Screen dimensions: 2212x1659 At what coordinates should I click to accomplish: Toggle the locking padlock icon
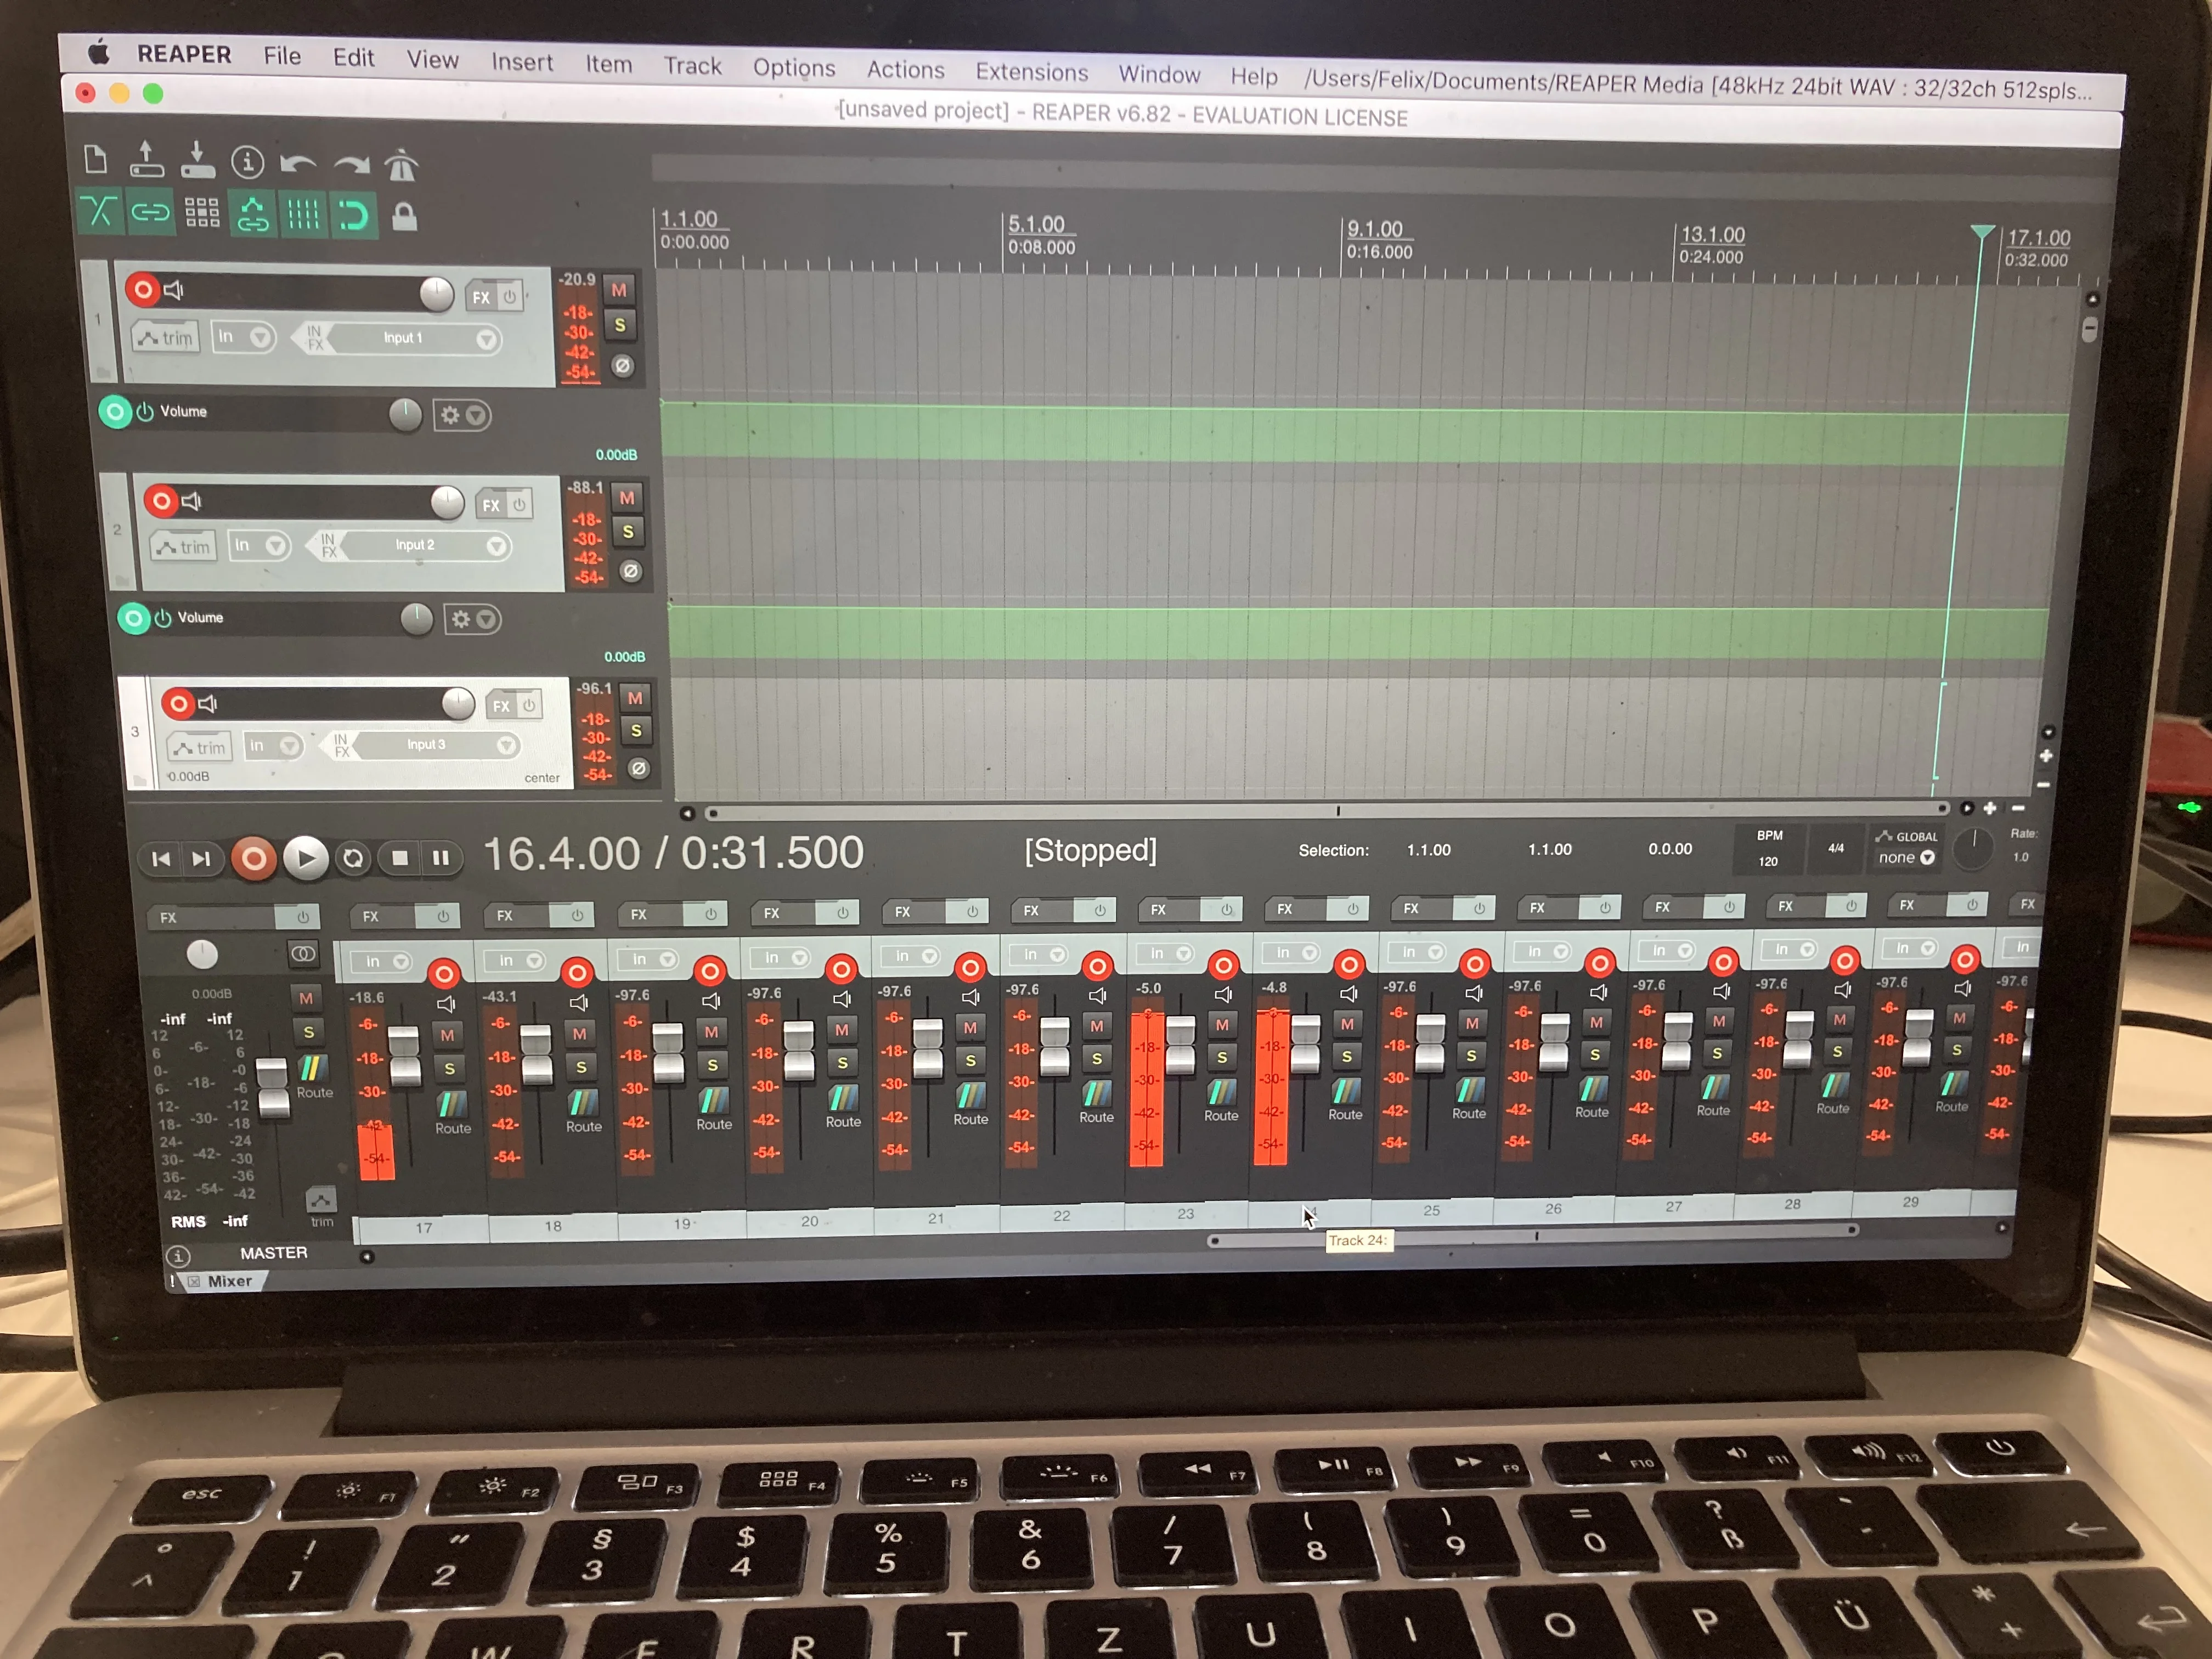pyautogui.click(x=404, y=216)
